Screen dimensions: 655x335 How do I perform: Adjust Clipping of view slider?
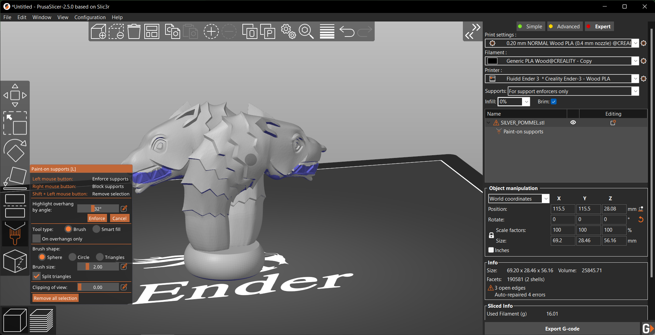[x=98, y=287]
